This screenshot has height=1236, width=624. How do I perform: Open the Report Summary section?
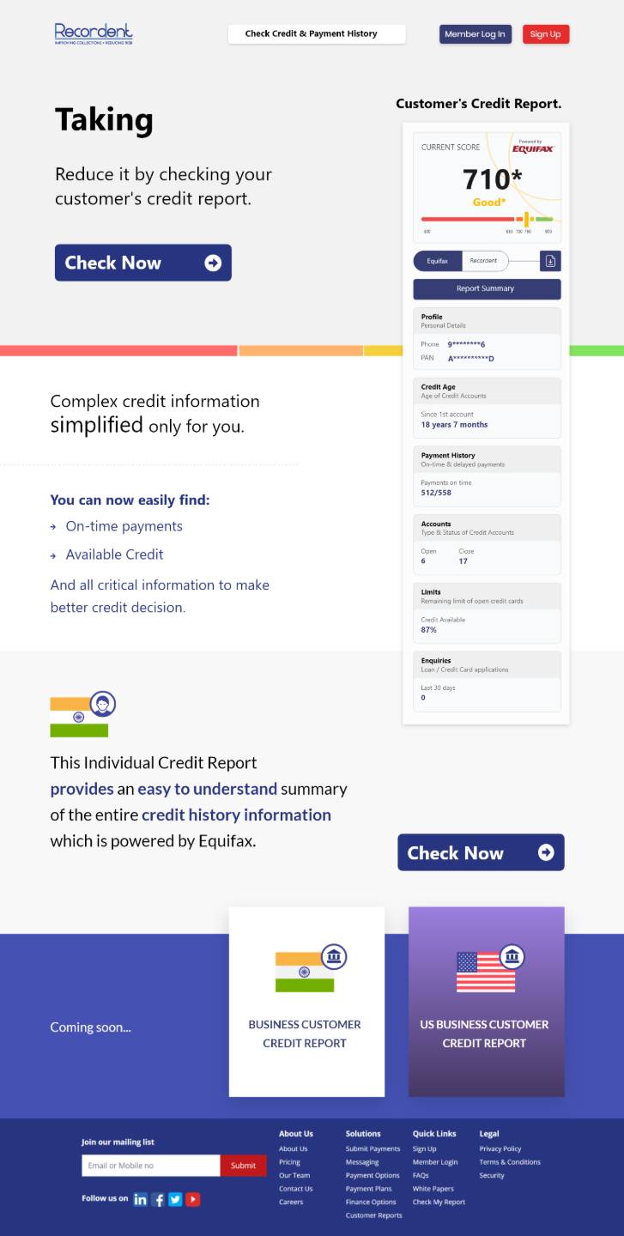point(486,288)
